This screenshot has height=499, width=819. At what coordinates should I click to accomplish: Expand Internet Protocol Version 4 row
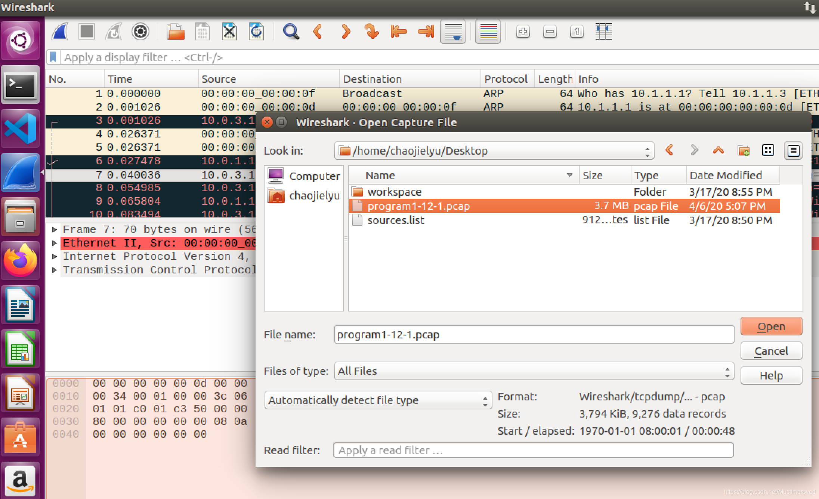click(55, 256)
